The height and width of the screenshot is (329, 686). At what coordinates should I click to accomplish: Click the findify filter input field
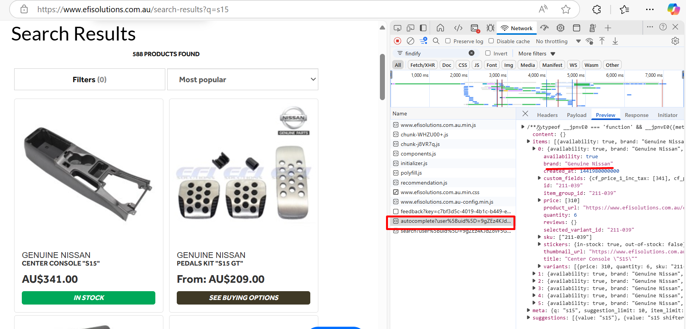pyautogui.click(x=435, y=53)
